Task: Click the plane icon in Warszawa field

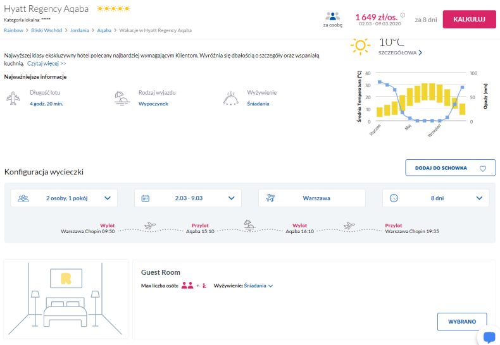Action: (x=270, y=198)
